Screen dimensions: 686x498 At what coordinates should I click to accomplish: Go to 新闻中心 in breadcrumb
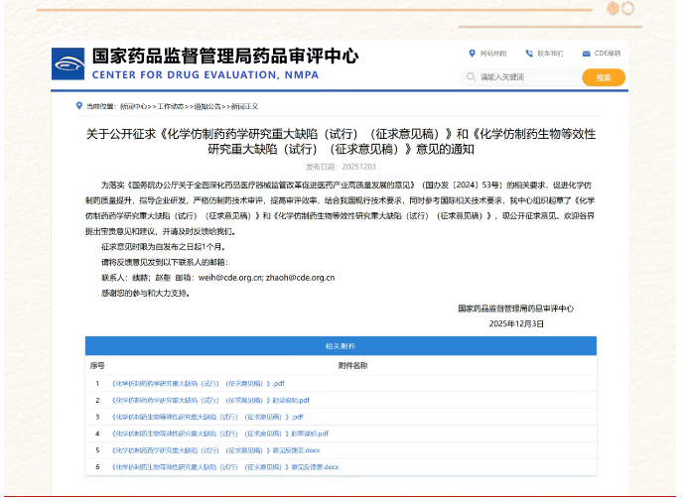coord(133,106)
